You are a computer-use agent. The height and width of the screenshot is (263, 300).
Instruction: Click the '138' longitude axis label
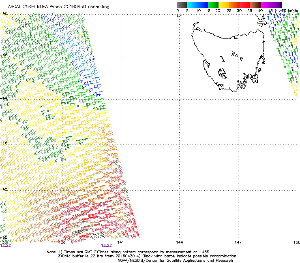[62, 242]
